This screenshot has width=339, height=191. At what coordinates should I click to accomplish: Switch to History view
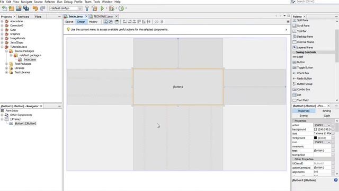point(93,22)
